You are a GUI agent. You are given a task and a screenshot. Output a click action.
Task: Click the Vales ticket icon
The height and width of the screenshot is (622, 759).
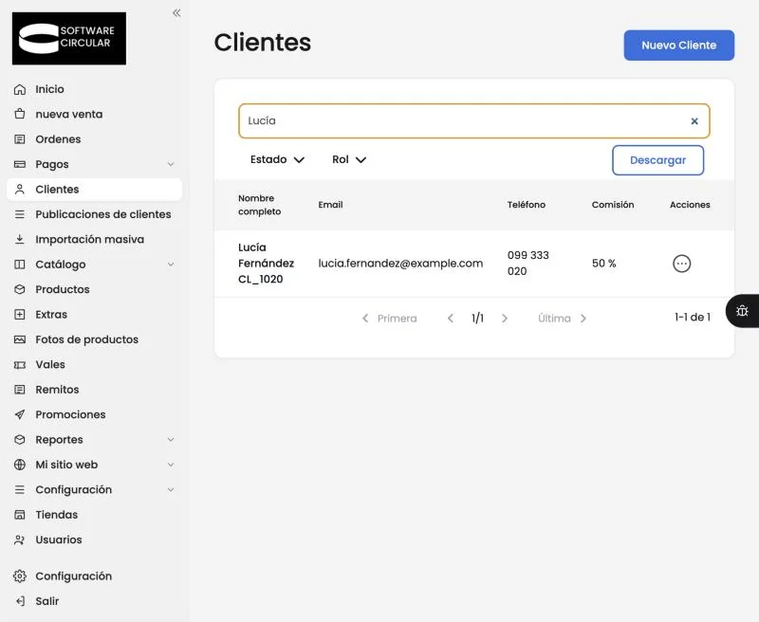pos(20,365)
